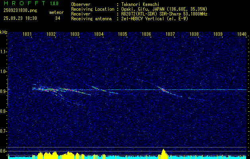The height and width of the screenshot is (159, 250).
Task: Click the meteor count value 34
Action: point(58,18)
